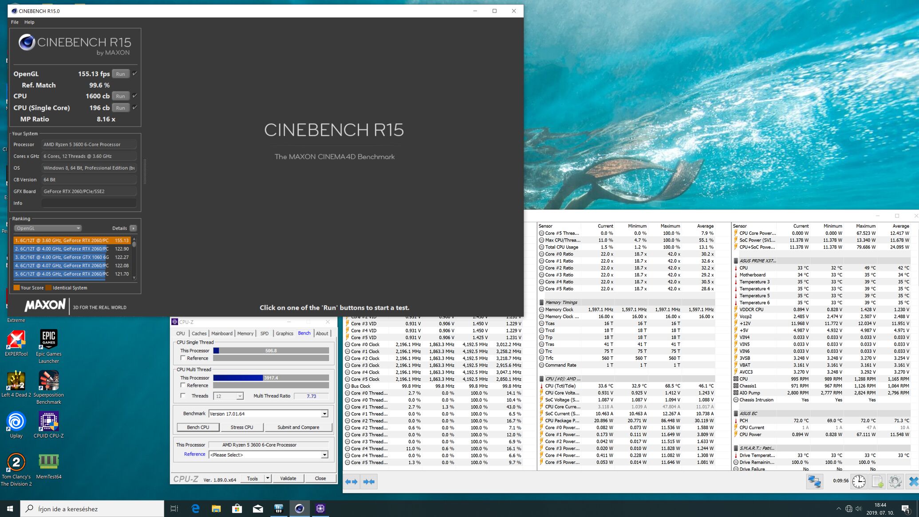Launch Epic Games Launcher shortcut

coord(49,347)
